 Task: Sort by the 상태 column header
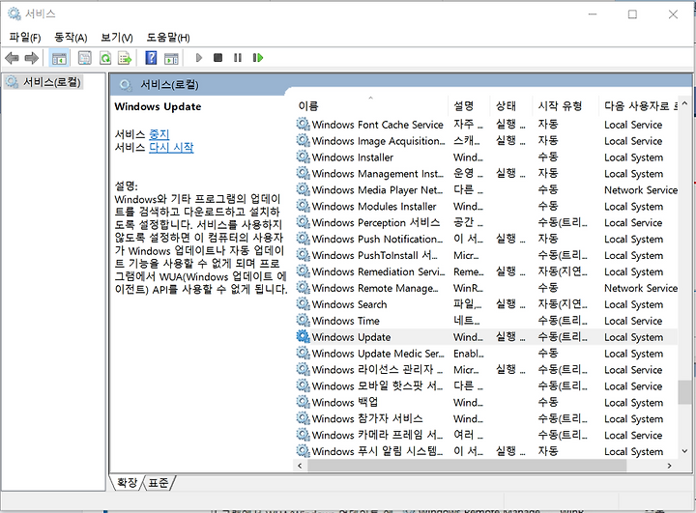[511, 105]
